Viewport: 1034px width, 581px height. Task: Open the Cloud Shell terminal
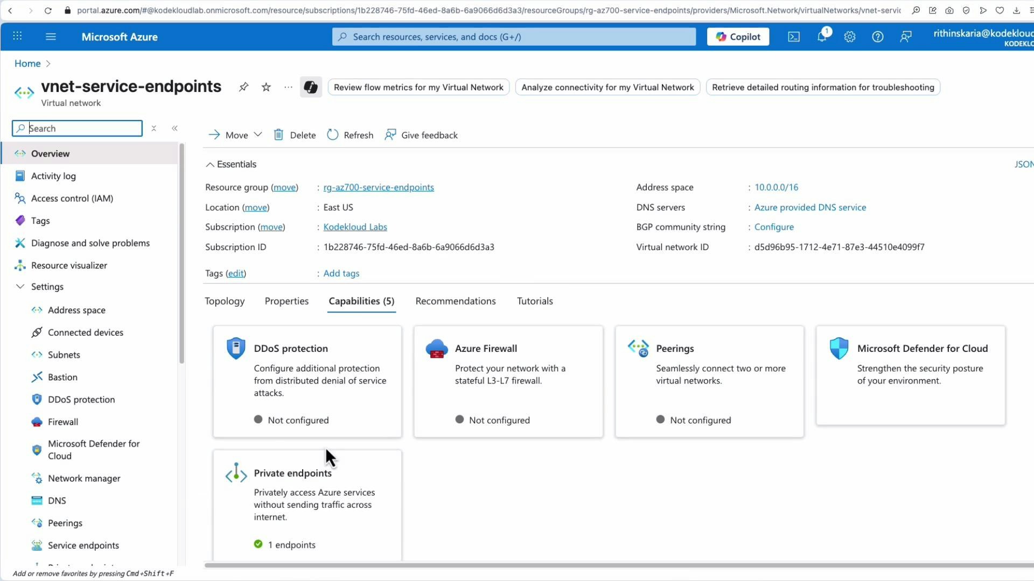point(793,37)
